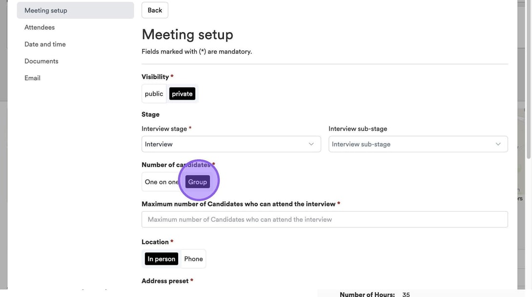Image resolution: width=532 pixels, height=297 pixels.
Task: Focus the Maximum number of Candidates field
Action: [325, 219]
